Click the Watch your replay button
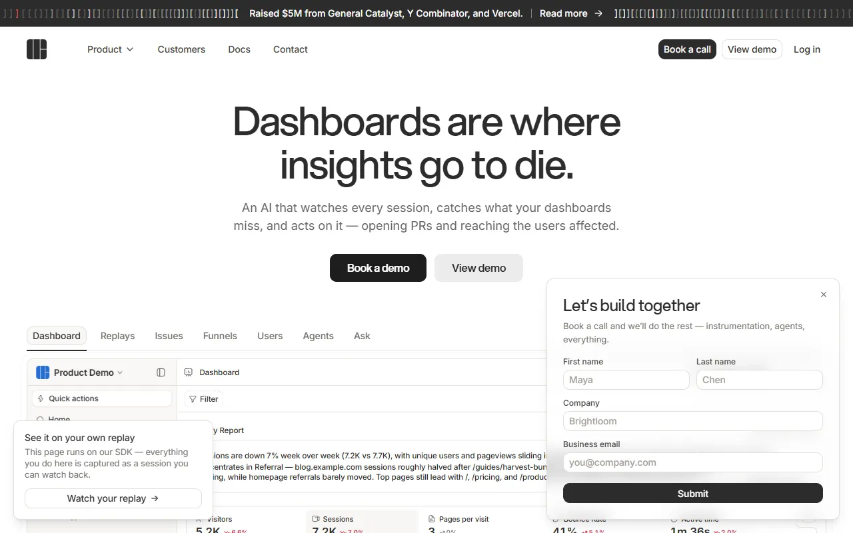853x533 pixels. [113, 498]
